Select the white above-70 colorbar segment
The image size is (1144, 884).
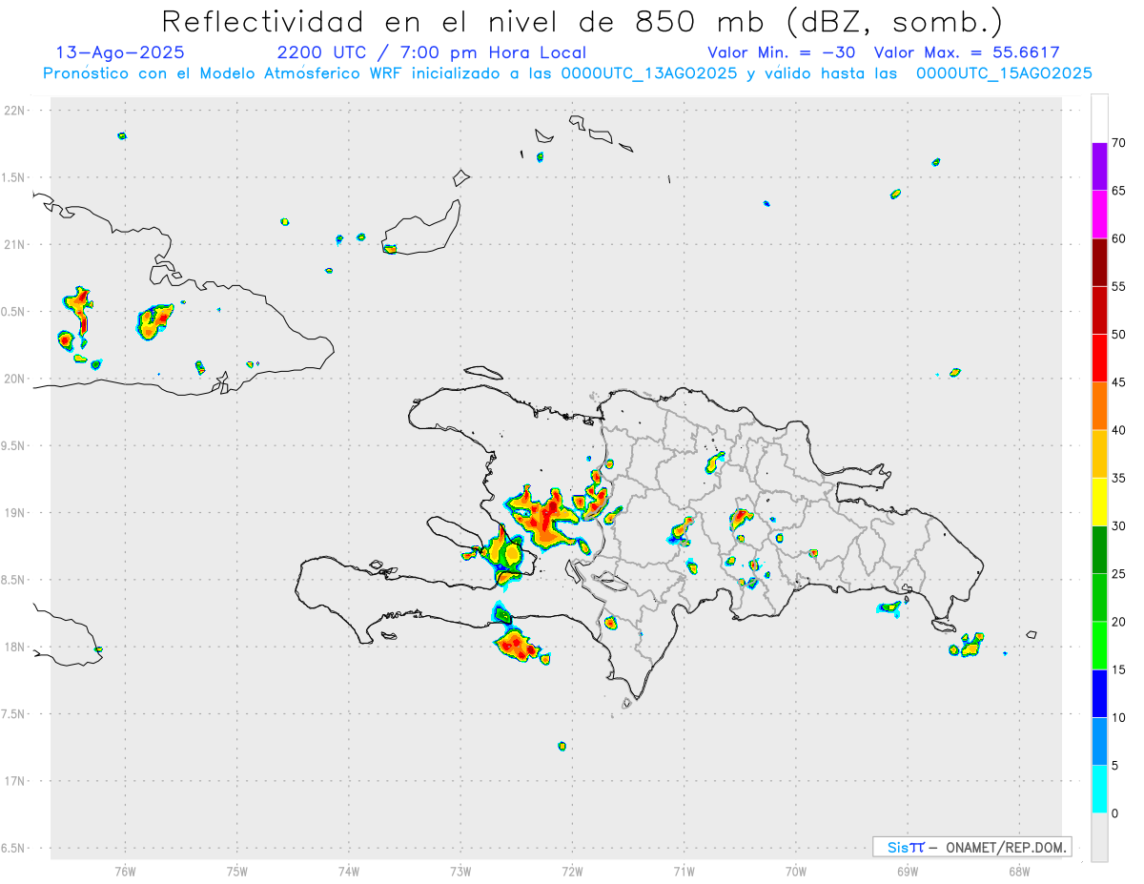click(x=1099, y=118)
